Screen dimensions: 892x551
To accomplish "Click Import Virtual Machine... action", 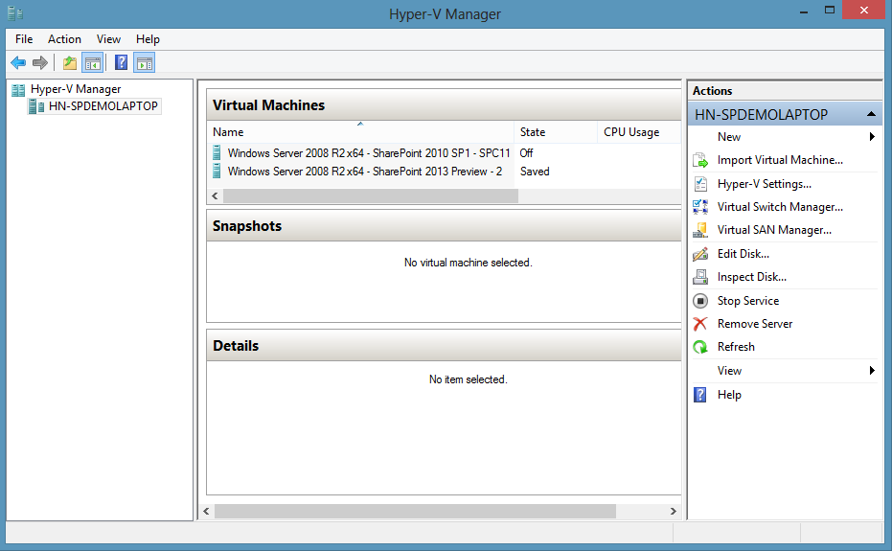I will 780,160.
